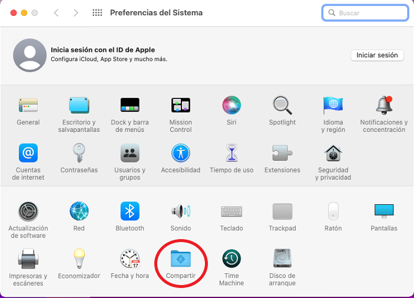The image size is (414, 298).
Task: Minimize the window with yellow button
Action: click(24, 13)
